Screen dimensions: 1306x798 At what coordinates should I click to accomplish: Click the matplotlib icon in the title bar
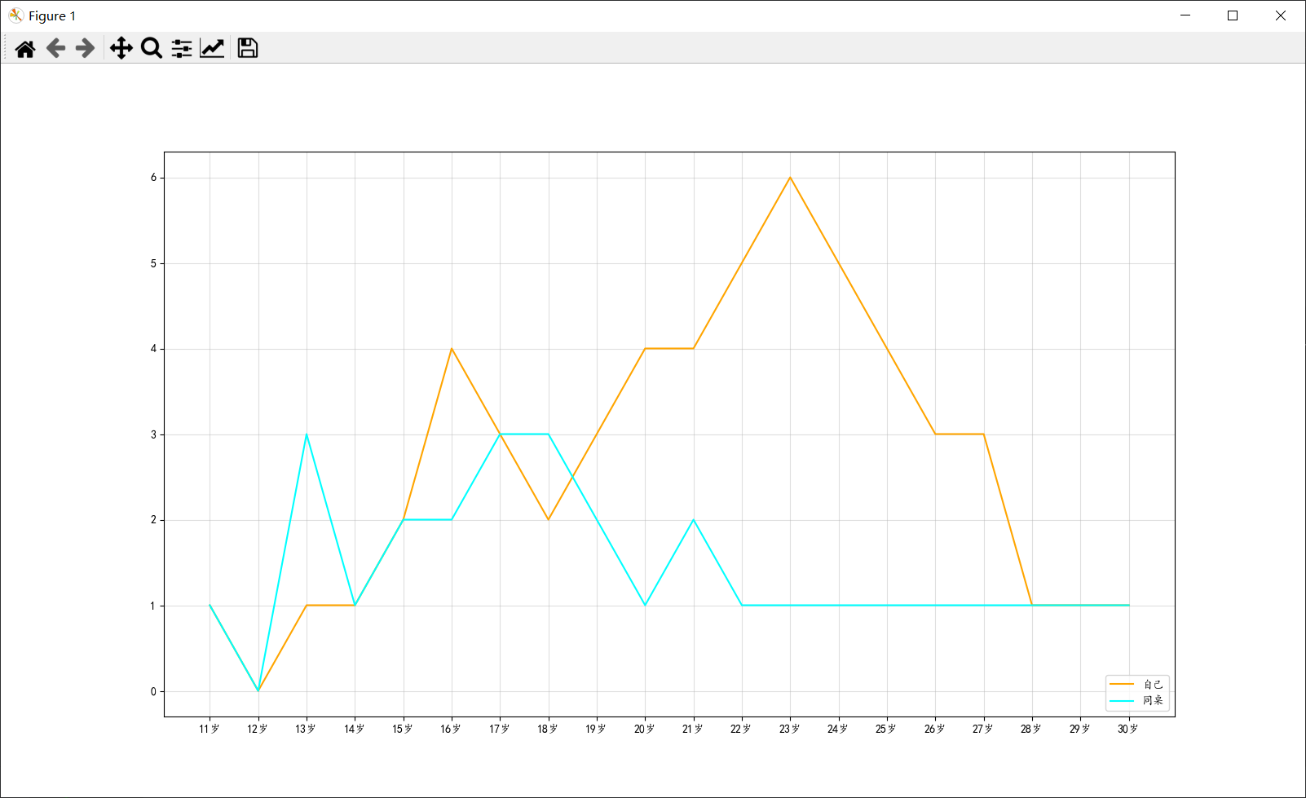tap(15, 15)
